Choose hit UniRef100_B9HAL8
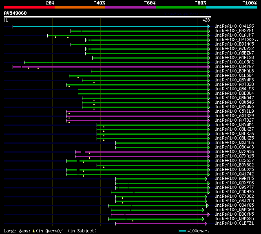The height and width of the screenshot is (234, 261). (x=234, y=71)
